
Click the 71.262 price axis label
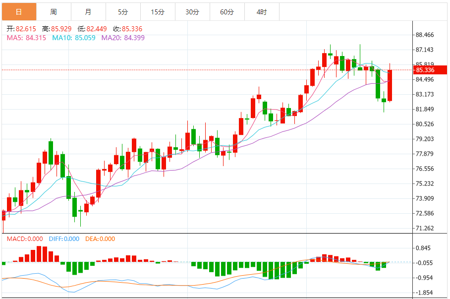tap(425, 229)
